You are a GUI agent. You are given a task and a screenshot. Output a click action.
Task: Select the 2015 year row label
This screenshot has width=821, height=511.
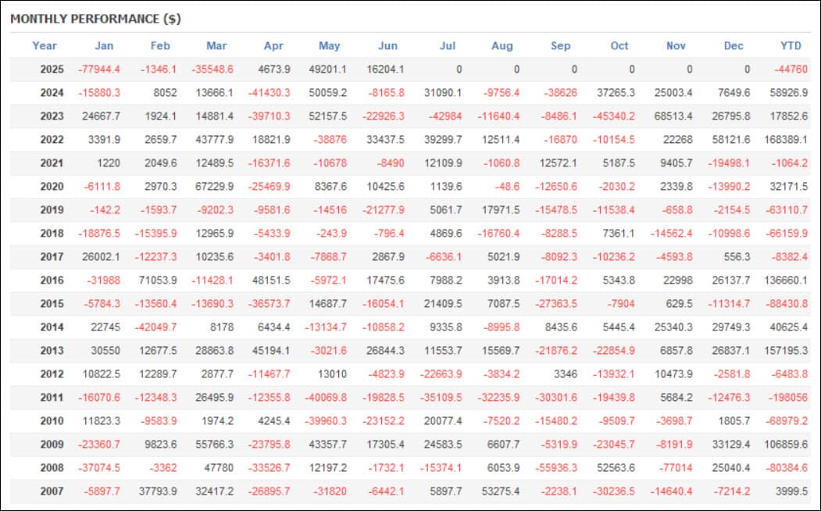pos(52,304)
